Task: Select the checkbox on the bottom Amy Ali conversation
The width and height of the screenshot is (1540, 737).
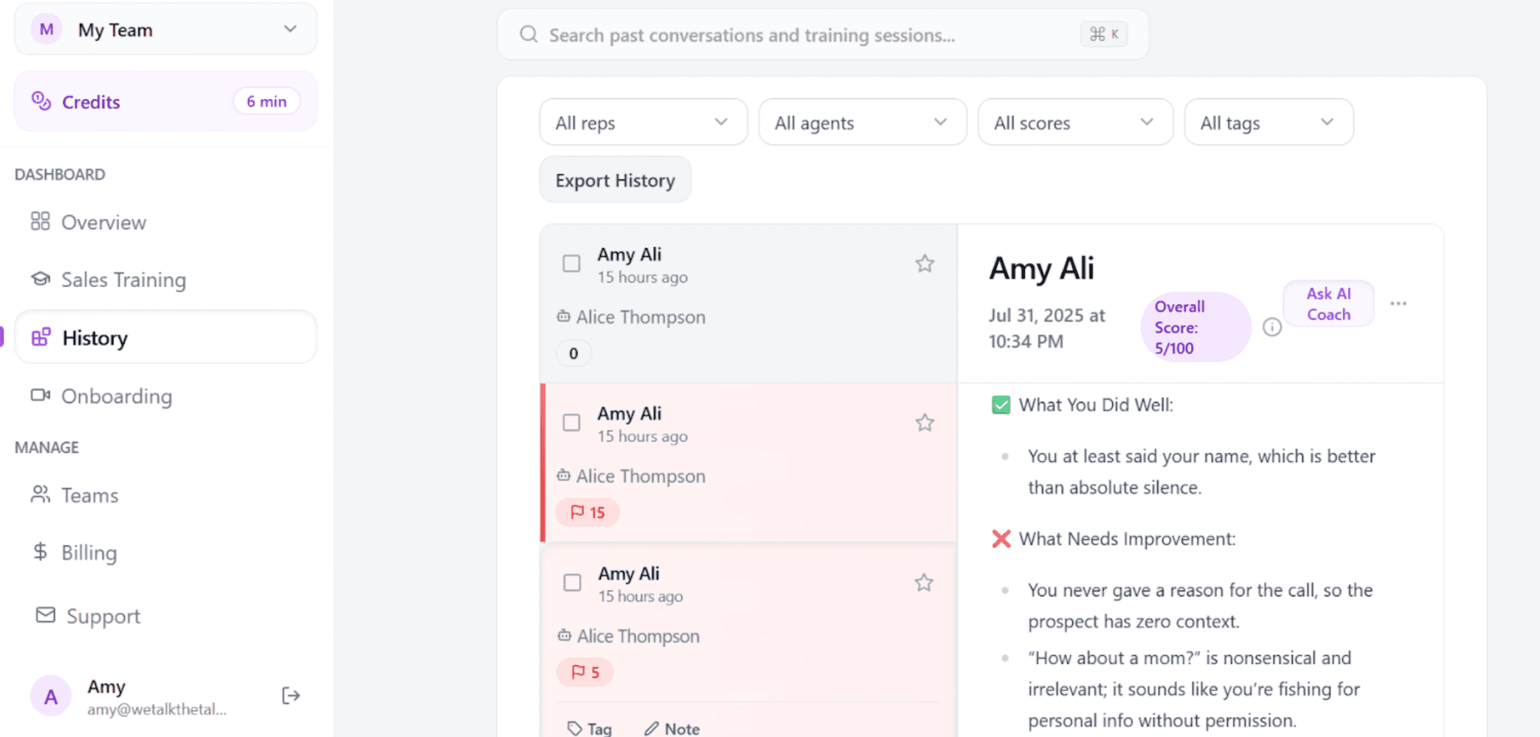Action: pyautogui.click(x=571, y=582)
